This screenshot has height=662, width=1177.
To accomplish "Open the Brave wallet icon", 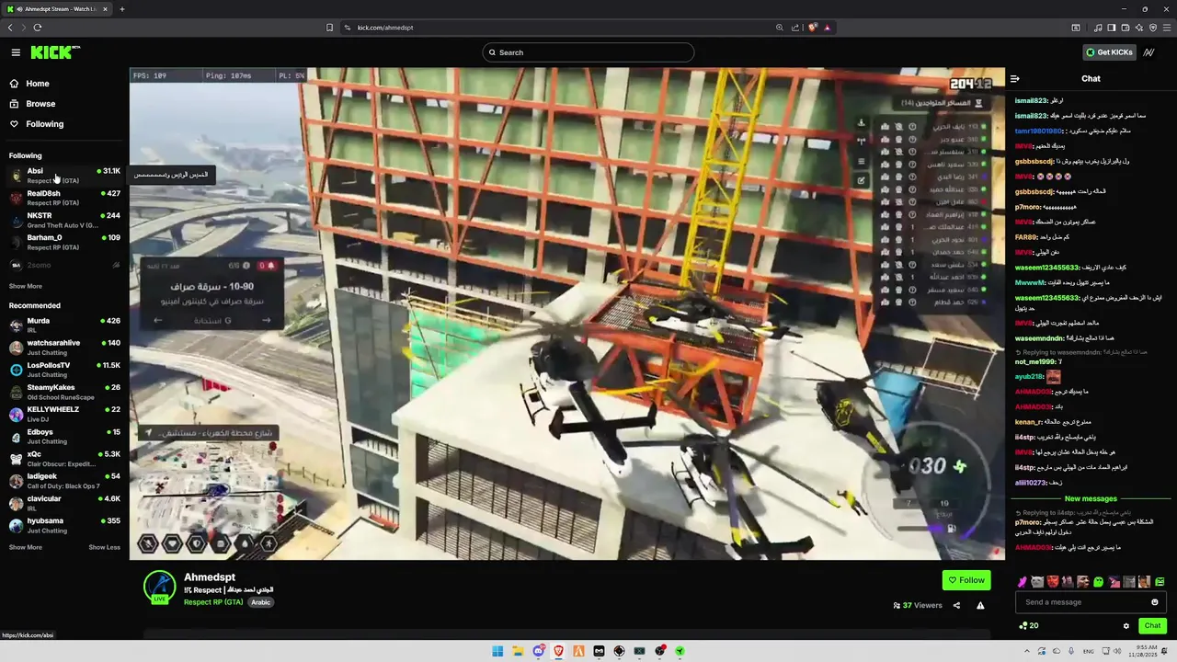I will pyautogui.click(x=1126, y=28).
